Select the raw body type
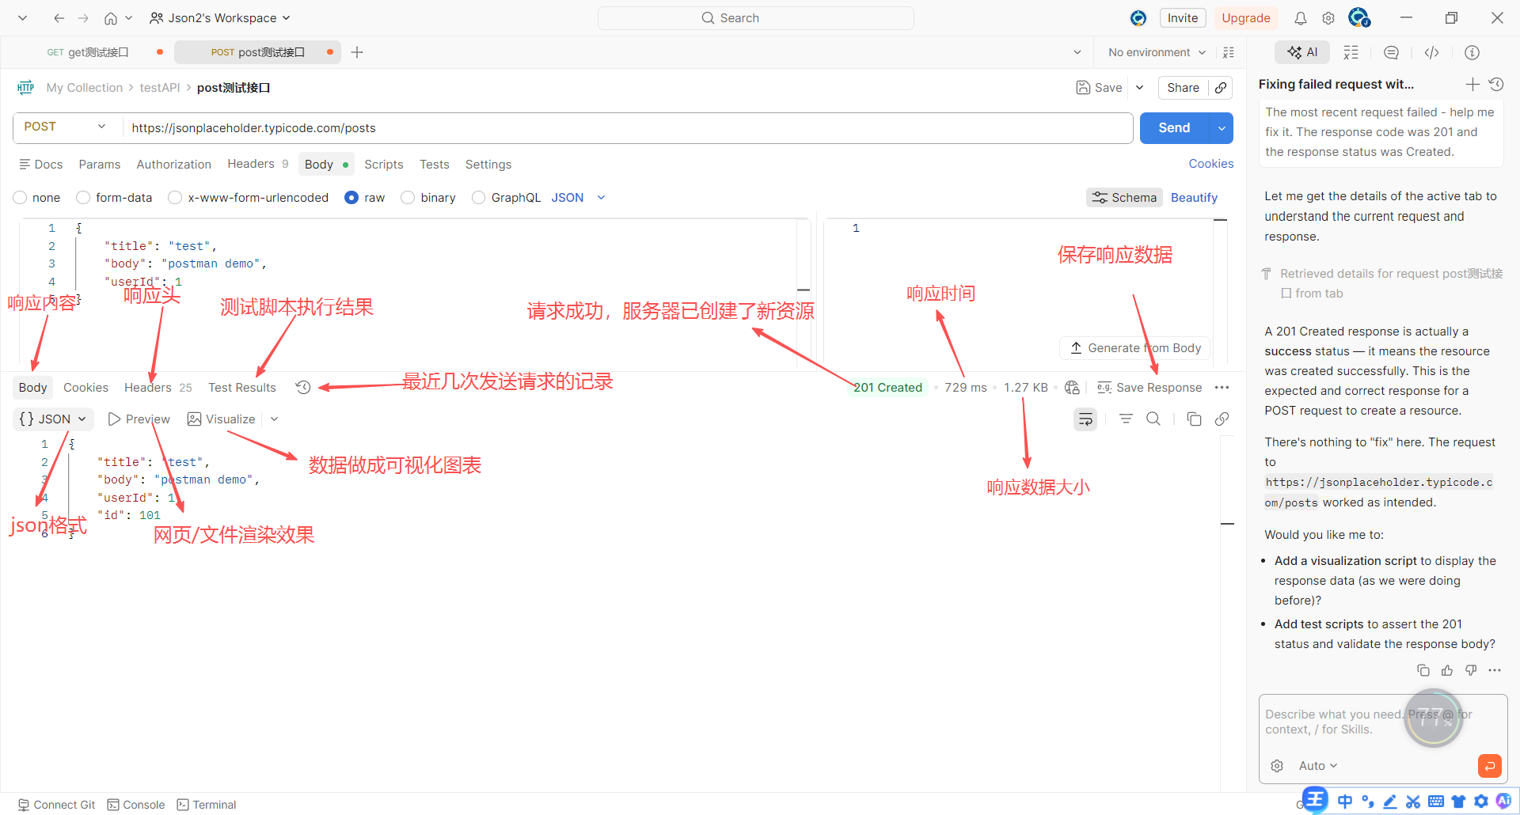 tap(365, 198)
